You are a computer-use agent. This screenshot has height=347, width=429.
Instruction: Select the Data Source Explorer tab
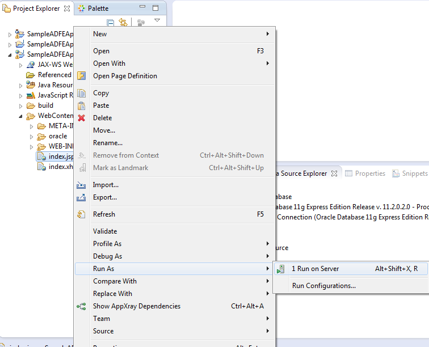tap(301, 173)
